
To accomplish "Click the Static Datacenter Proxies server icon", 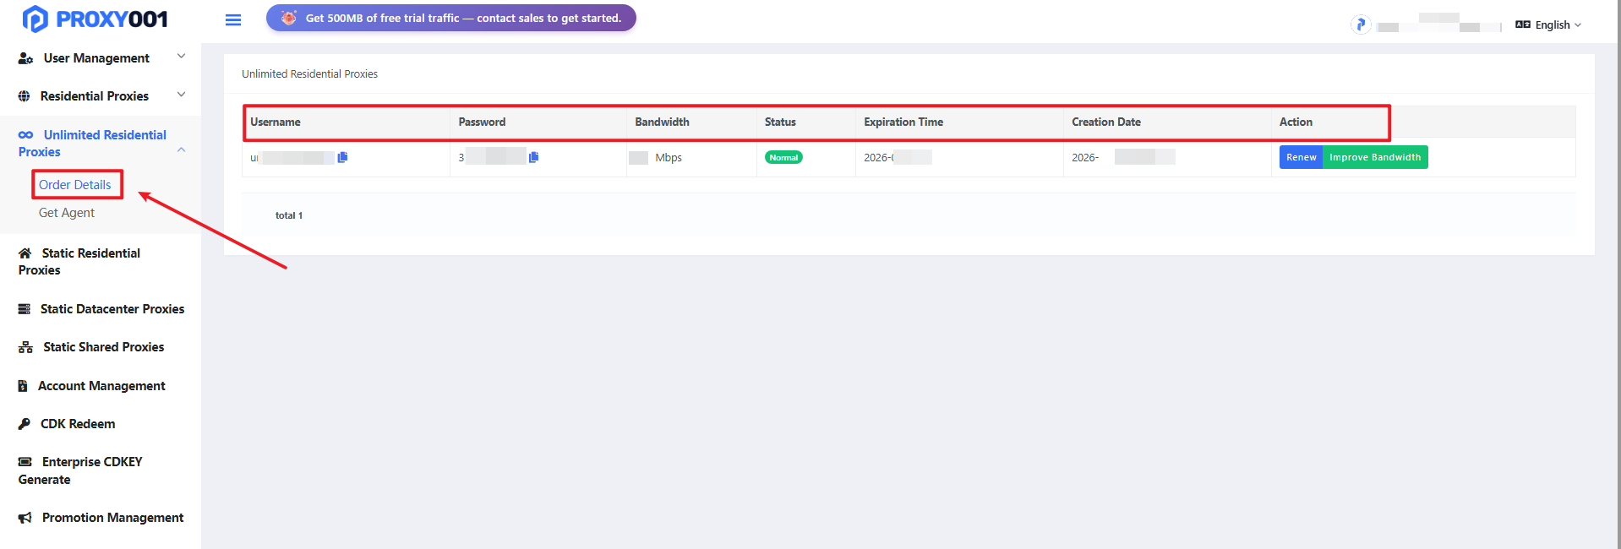I will 25,309.
